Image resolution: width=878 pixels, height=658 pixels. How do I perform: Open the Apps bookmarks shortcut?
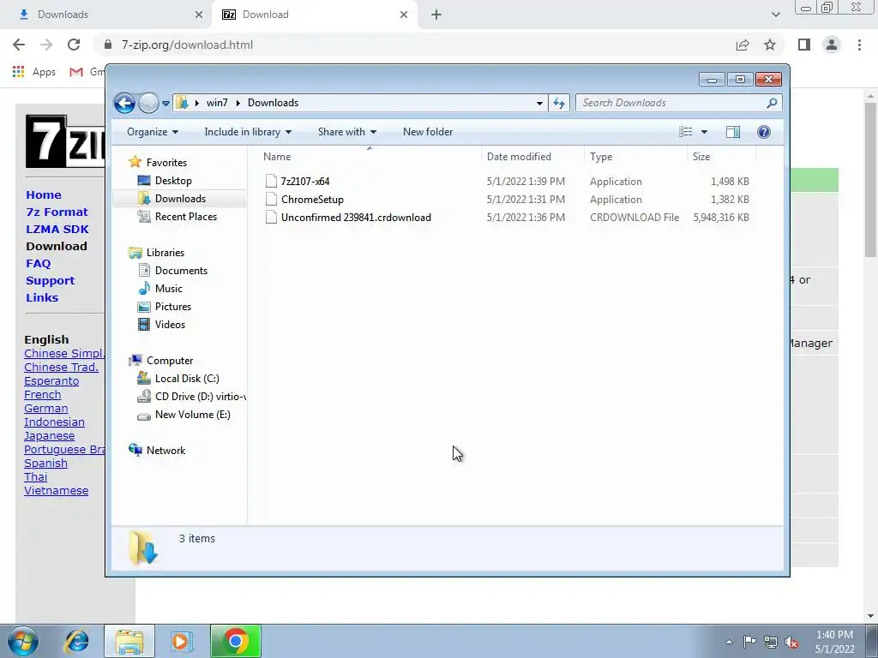34,72
